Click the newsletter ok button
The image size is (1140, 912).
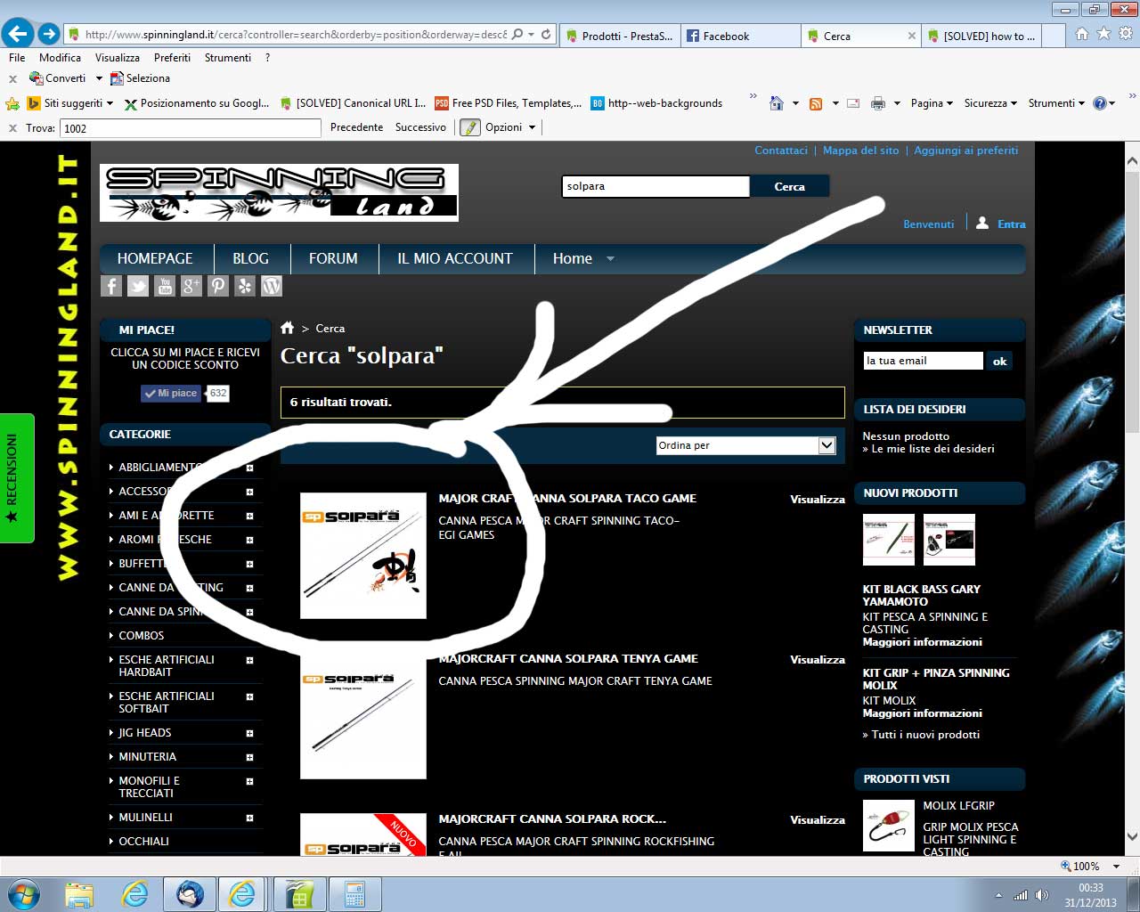(x=999, y=361)
